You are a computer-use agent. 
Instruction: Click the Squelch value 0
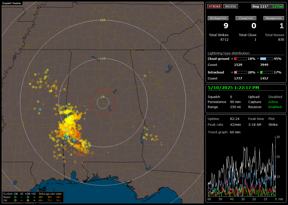point(231,97)
